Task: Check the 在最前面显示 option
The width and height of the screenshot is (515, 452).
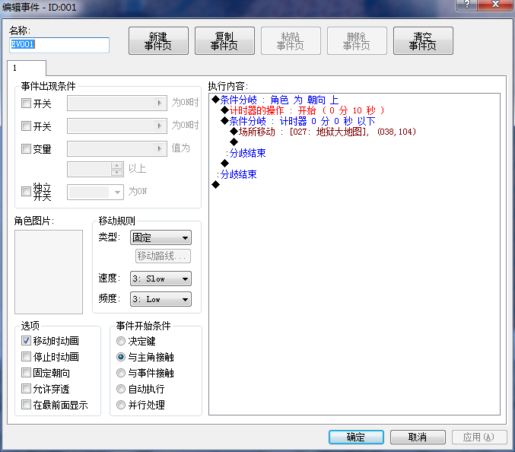Action: coord(26,405)
